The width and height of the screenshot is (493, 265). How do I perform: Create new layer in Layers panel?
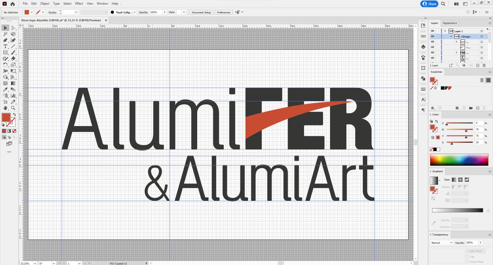(x=478, y=65)
